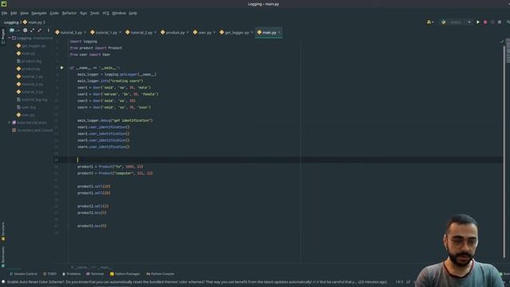Open the code with me user icon dropdown
Image resolution: width=510 pixels, height=287 pixels.
[x=430, y=22]
